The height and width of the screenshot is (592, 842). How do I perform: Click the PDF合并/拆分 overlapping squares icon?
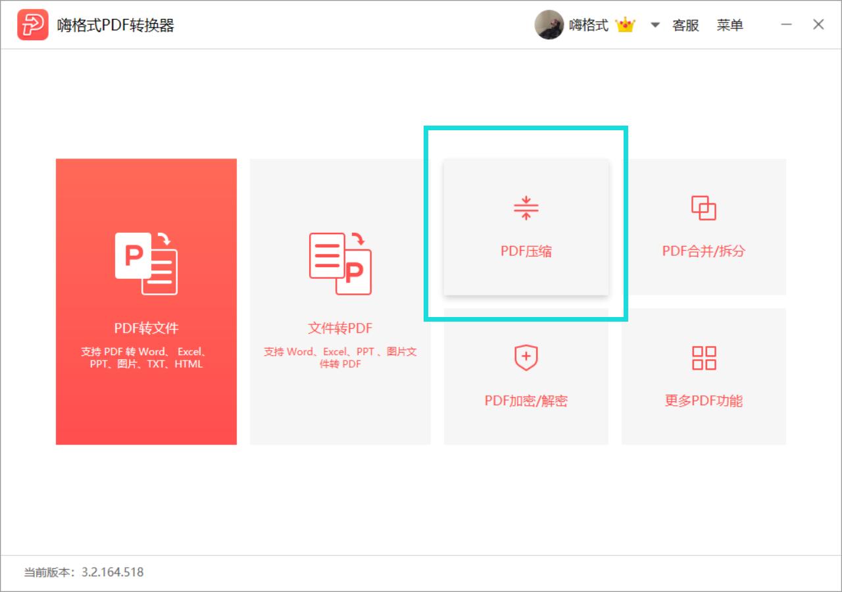704,208
